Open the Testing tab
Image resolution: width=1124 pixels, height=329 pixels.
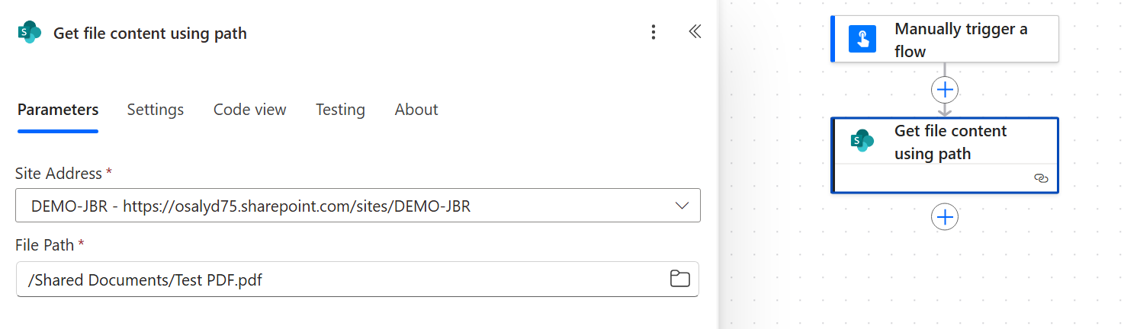point(340,110)
